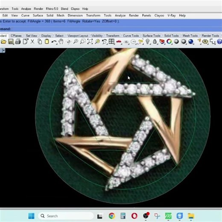The image size is (222, 222).
Task: Open the Panels menu
Action: 146,15
